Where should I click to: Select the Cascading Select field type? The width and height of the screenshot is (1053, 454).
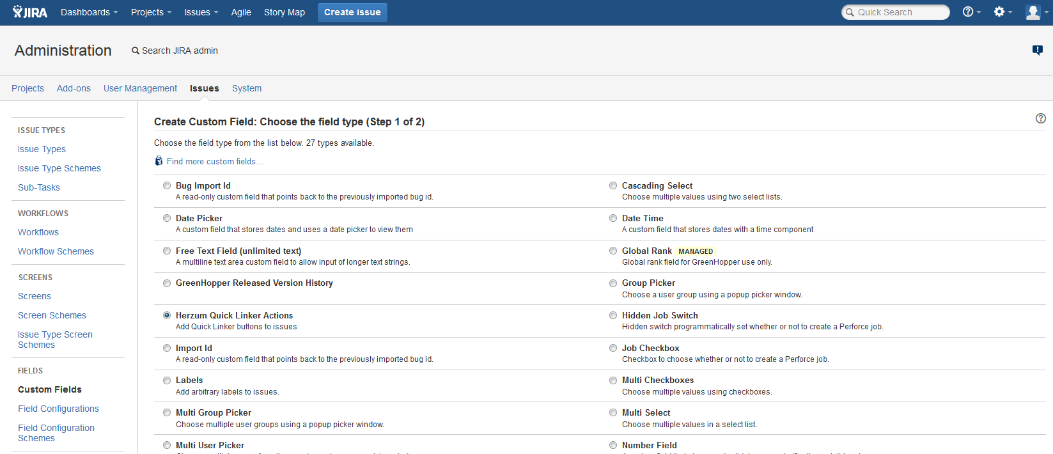(x=613, y=185)
